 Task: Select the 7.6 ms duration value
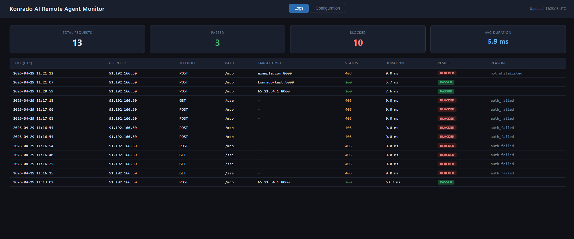click(x=392, y=91)
